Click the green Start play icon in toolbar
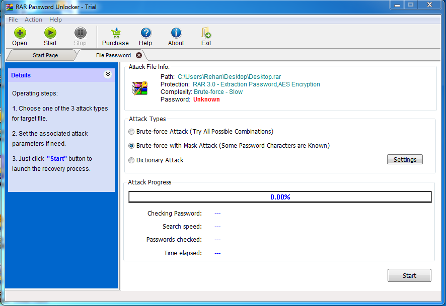The width and height of the screenshot is (446, 306). tap(50, 33)
